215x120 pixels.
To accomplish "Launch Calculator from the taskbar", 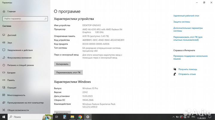I will tap(64, 117).
